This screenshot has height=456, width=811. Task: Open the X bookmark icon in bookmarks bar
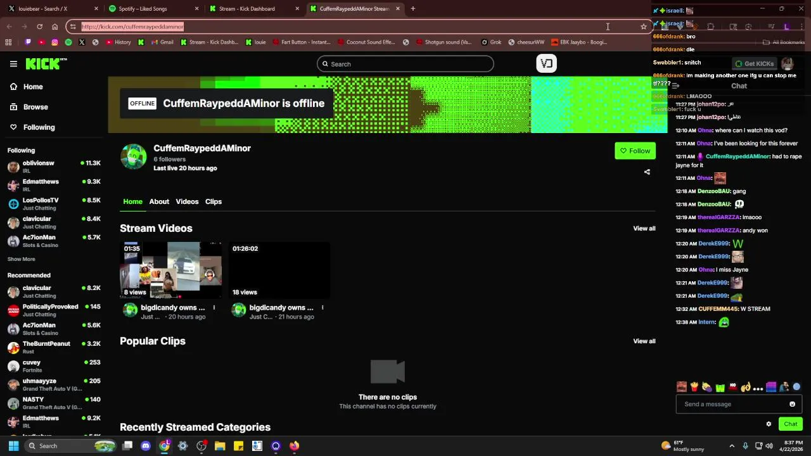(82, 42)
